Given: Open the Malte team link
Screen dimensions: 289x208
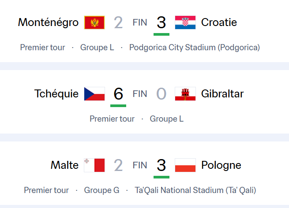Looking at the screenshot, I should [x=64, y=165].
